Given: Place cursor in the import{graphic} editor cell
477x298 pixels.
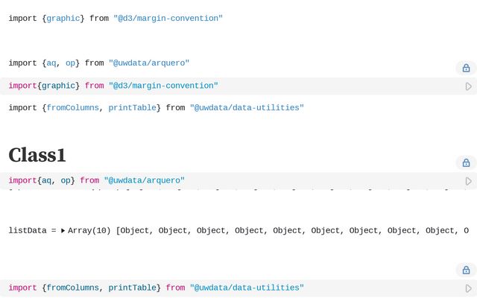Looking at the screenshot, I should 231,86.
